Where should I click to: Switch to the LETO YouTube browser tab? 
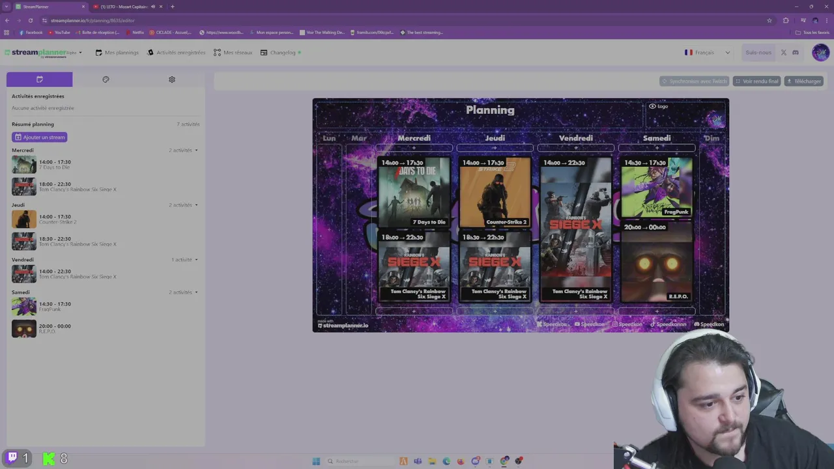(124, 7)
